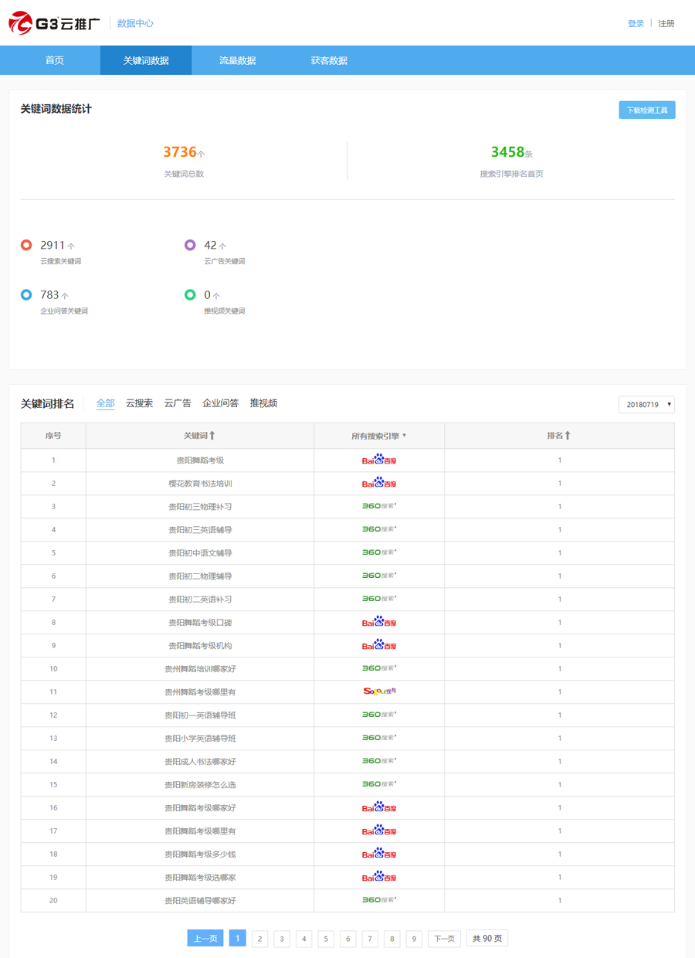This screenshot has height=958, width=695.
Task: Click 360搜索 logo in row 贵阳新房装修怎么选
Action: pyautogui.click(x=379, y=784)
